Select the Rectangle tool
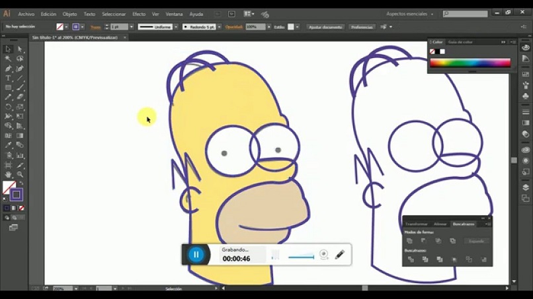533x299 pixels. click(8, 88)
